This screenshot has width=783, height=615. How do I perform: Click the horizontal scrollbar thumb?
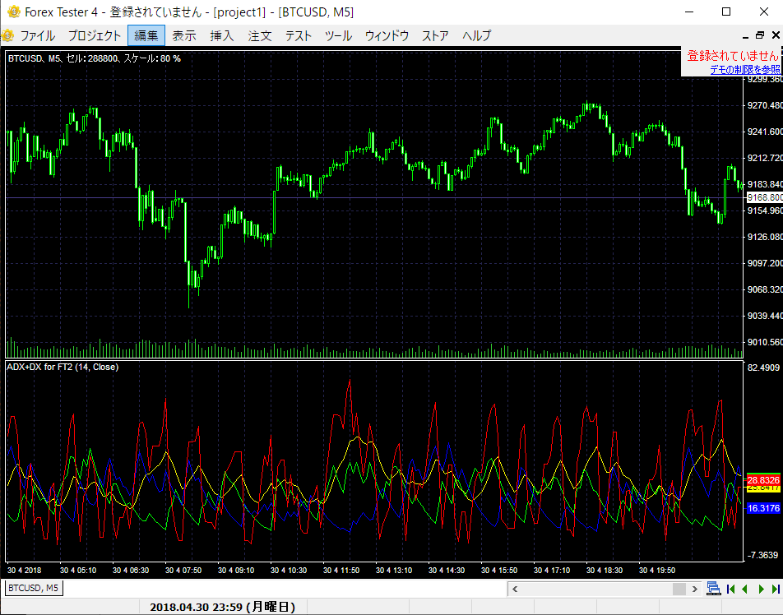point(679,589)
